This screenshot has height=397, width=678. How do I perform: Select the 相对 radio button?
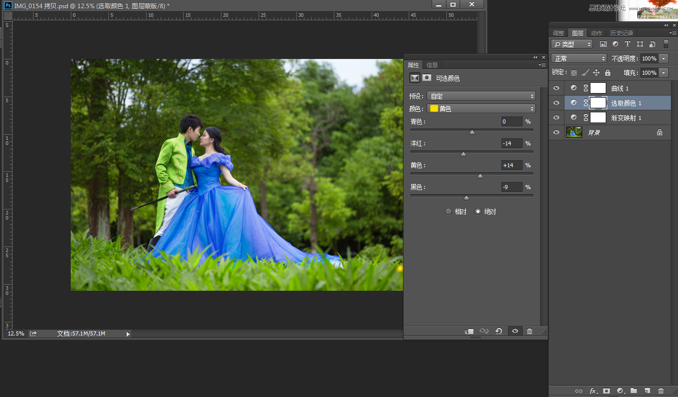448,211
